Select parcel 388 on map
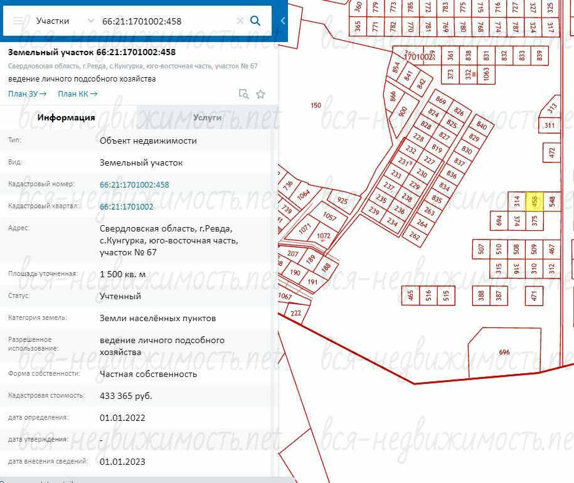 pyautogui.click(x=481, y=295)
